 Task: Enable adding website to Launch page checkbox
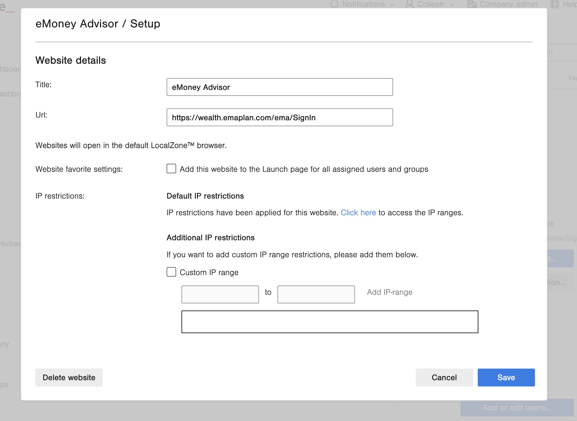point(171,169)
